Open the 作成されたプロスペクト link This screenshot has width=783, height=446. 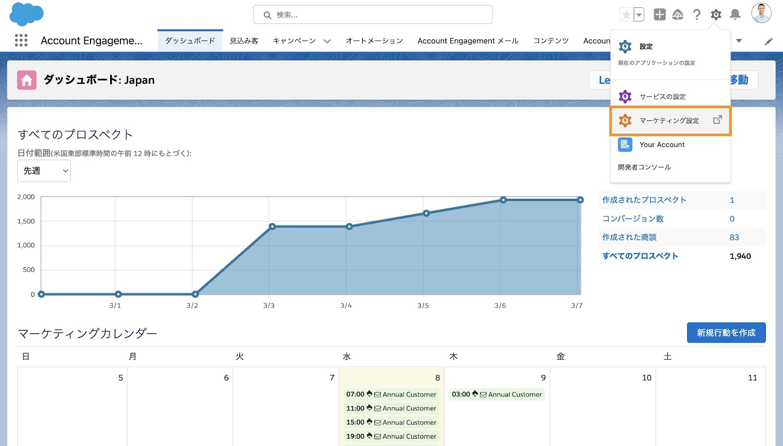coord(644,200)
